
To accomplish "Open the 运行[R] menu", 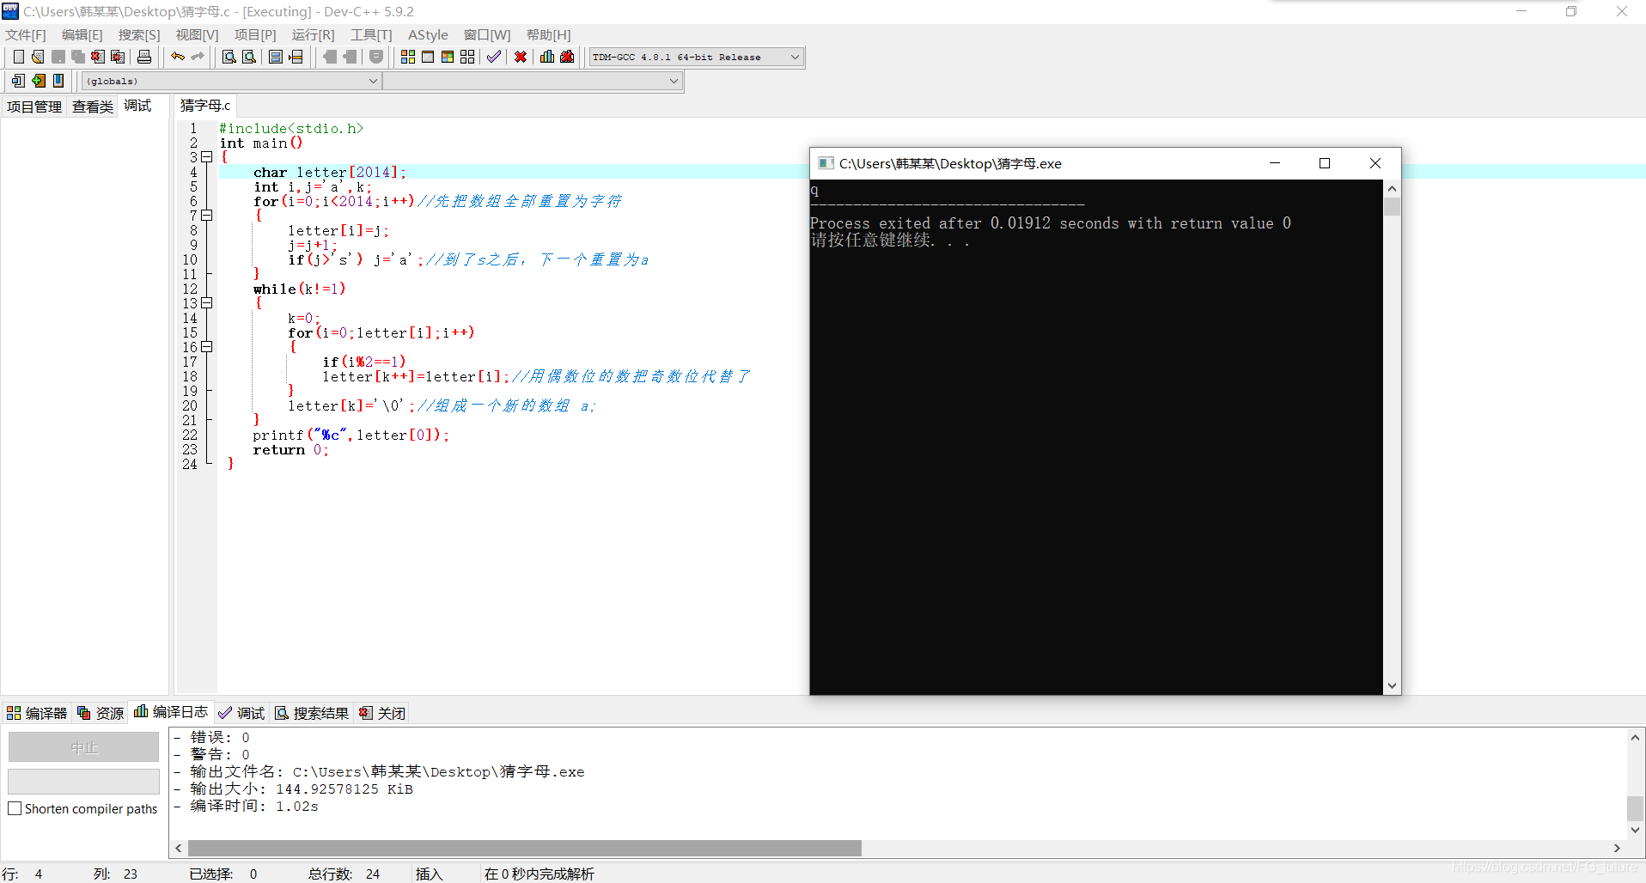I will [x=314, y=34].
